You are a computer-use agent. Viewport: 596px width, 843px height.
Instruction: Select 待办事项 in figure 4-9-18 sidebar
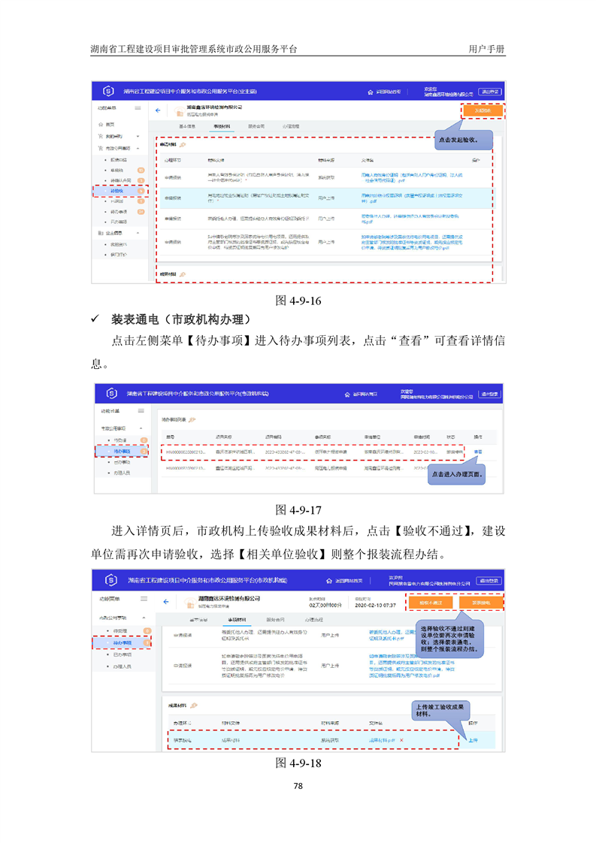coord(122,643)
